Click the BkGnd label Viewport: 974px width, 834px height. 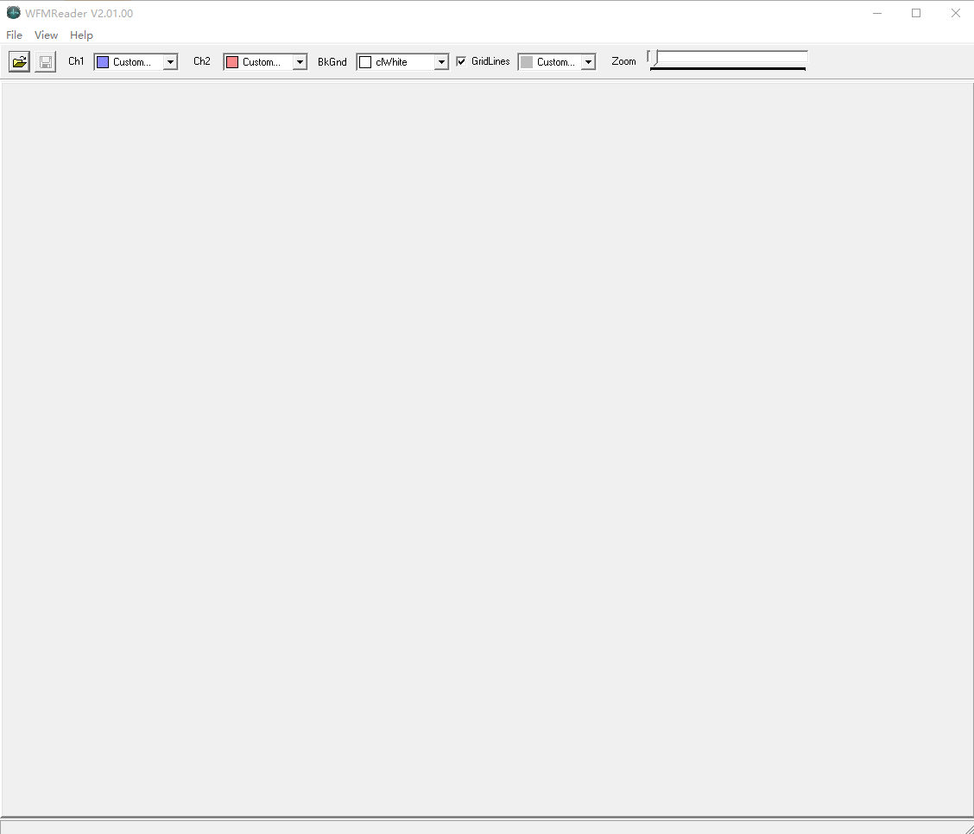332,61
